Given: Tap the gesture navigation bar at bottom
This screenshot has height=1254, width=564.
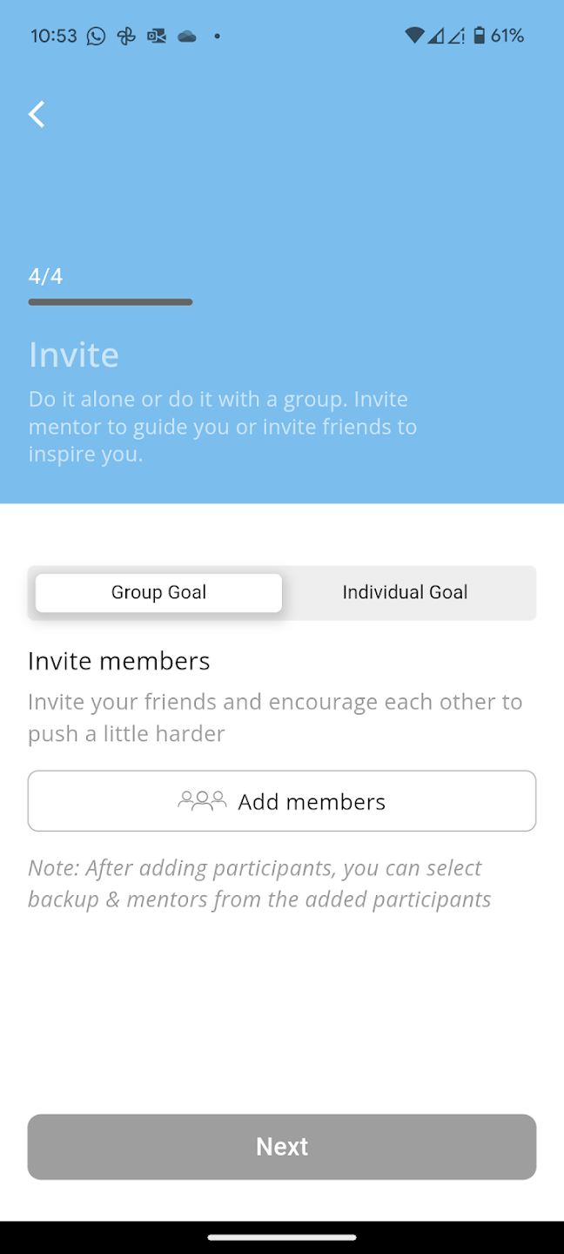Looking at the screenshot, I should click(282, 1236).
